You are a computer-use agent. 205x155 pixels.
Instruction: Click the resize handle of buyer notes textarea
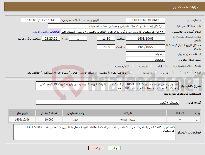15,139
